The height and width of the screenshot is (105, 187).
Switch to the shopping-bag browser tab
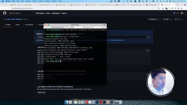pyautogui.click(x=153, y=5)
